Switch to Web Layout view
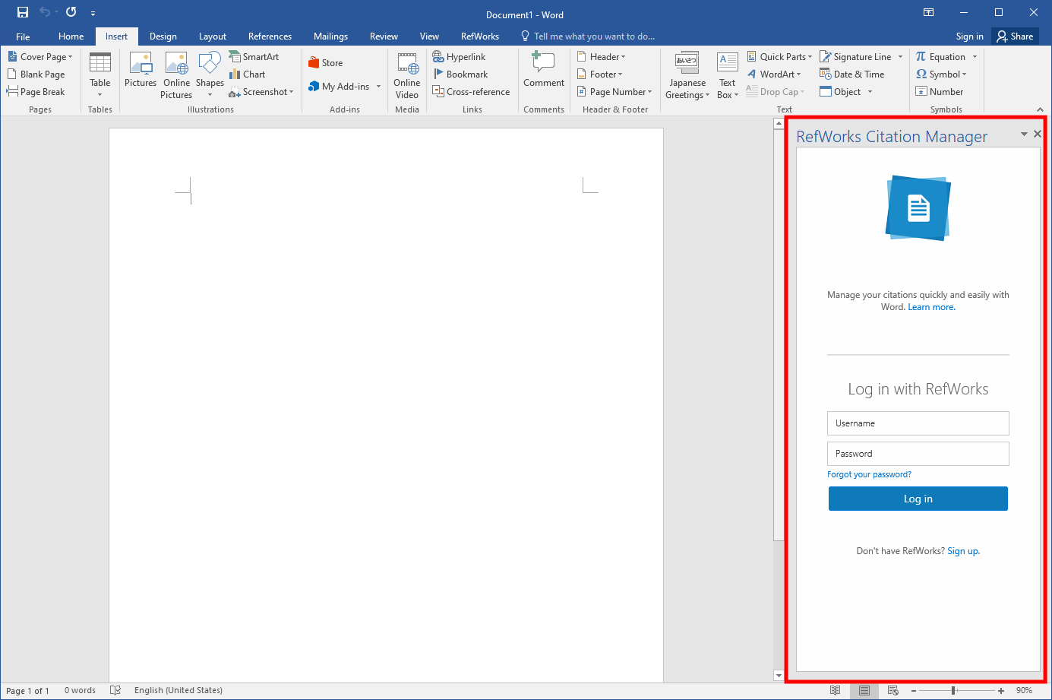 click(x=893, y=691)
